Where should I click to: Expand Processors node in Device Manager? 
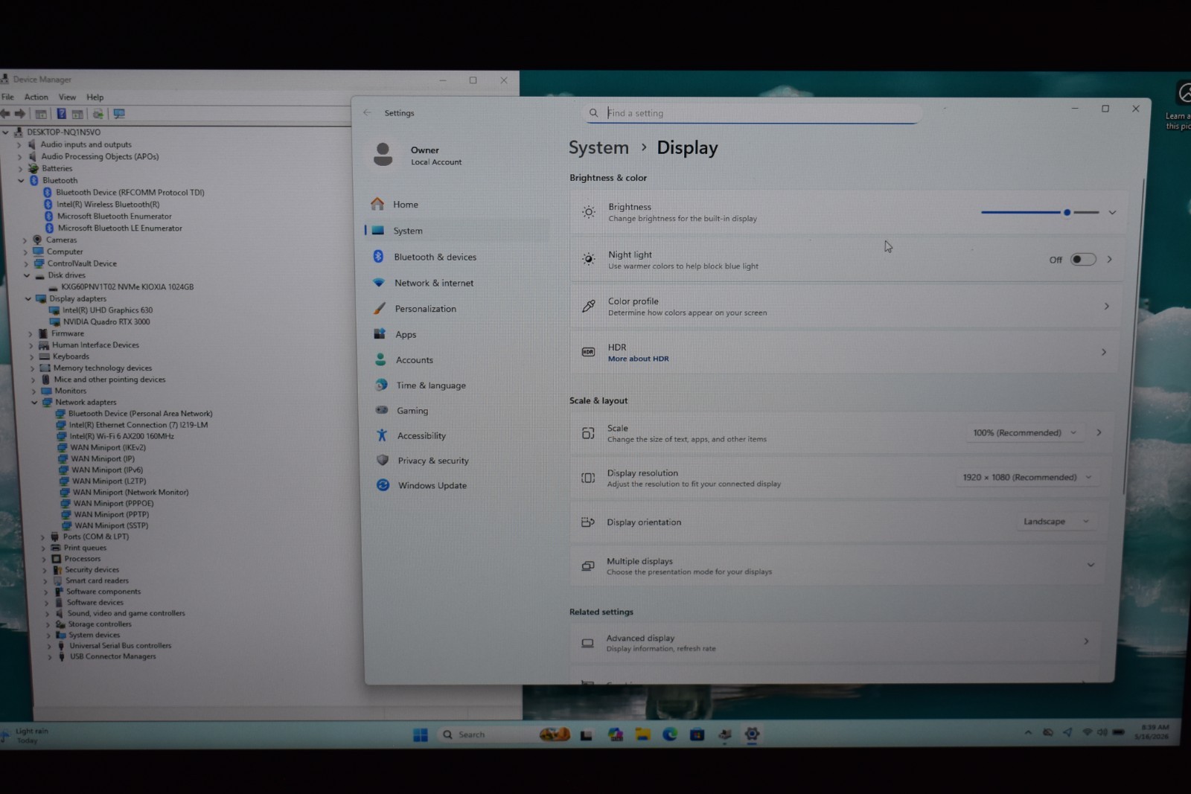tap(44, 559)
